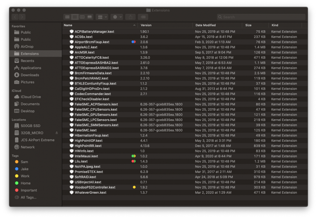Select the Lilu.kext file
Image resolution: width=317 pixels, height=218 pixels.
[x=81, y=161]
